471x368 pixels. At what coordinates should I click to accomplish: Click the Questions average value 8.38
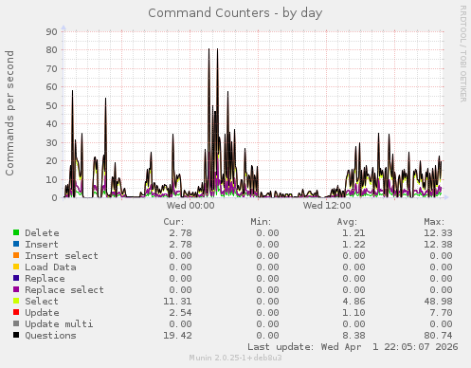[353, 336]
